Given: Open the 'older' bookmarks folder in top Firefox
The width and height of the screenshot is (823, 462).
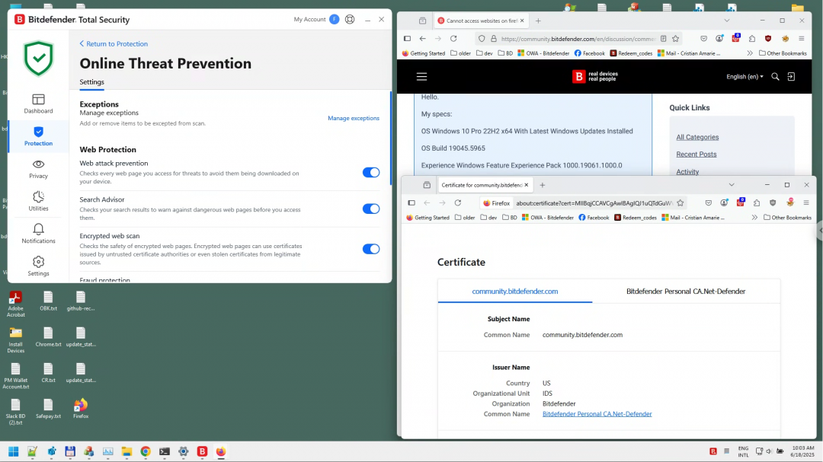Looking at the screenshot, I should click(460, 53).
